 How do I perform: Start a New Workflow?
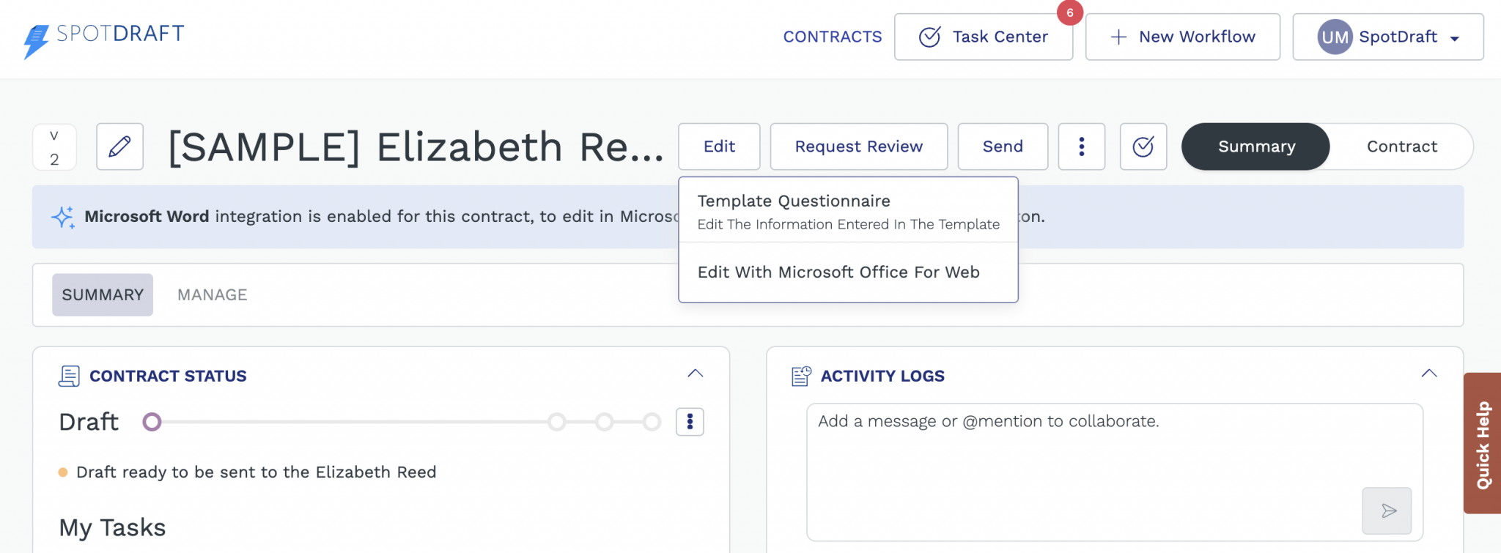[1183, 37]
